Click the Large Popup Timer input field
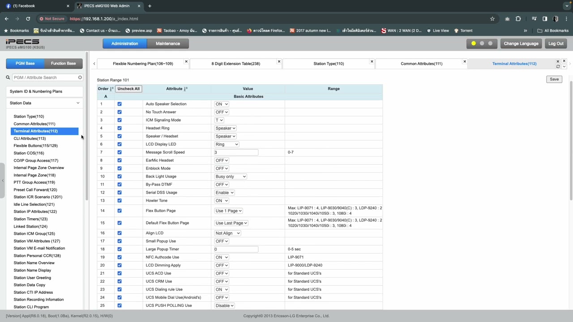Screen dimensions: 573x322 click(x=236, y=249)
